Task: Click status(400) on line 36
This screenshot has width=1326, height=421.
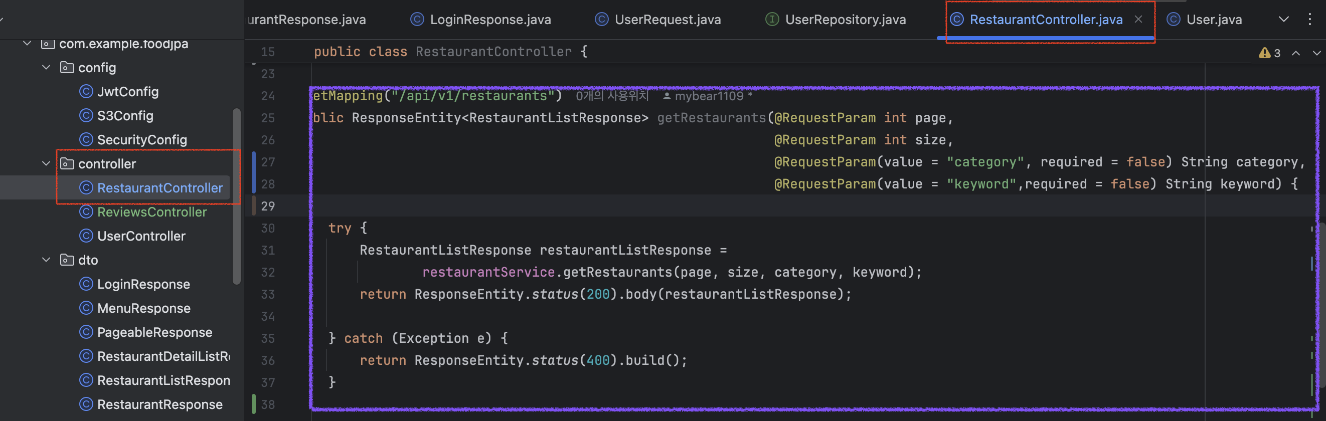Action: click(574, 361)
